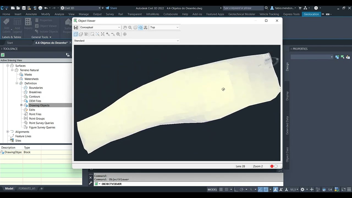Open the Top view direction dropdown
This screenshot has height=198, width=352.
pos(164,28)
